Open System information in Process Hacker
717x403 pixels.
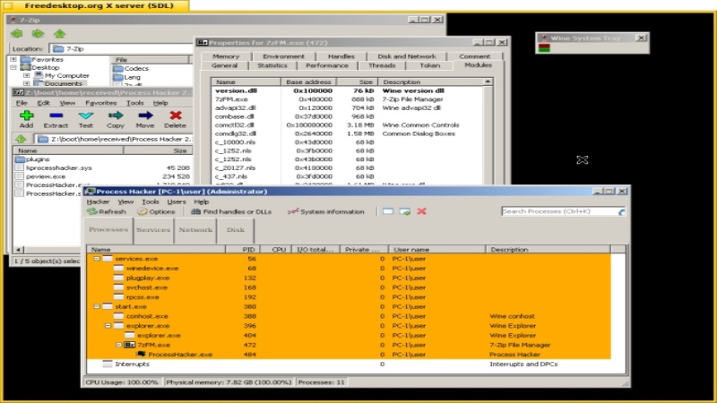pos(326,212)
